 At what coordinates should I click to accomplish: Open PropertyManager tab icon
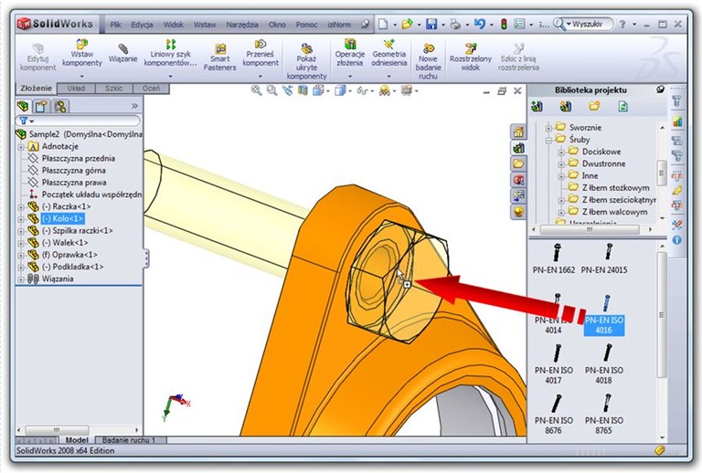(x=42, y=106)
